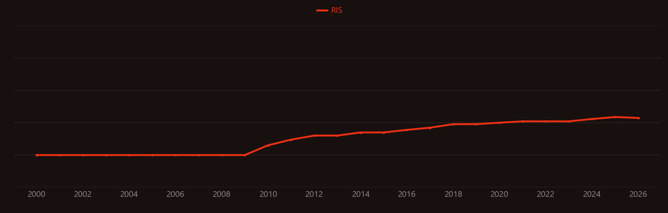The image size is (668, 213).
Task: Click the x-axis label 2024
Action: 592,194
